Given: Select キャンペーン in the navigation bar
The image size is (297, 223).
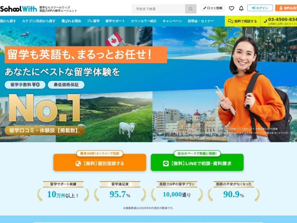Looking at the screenshot, I should 172,21.
